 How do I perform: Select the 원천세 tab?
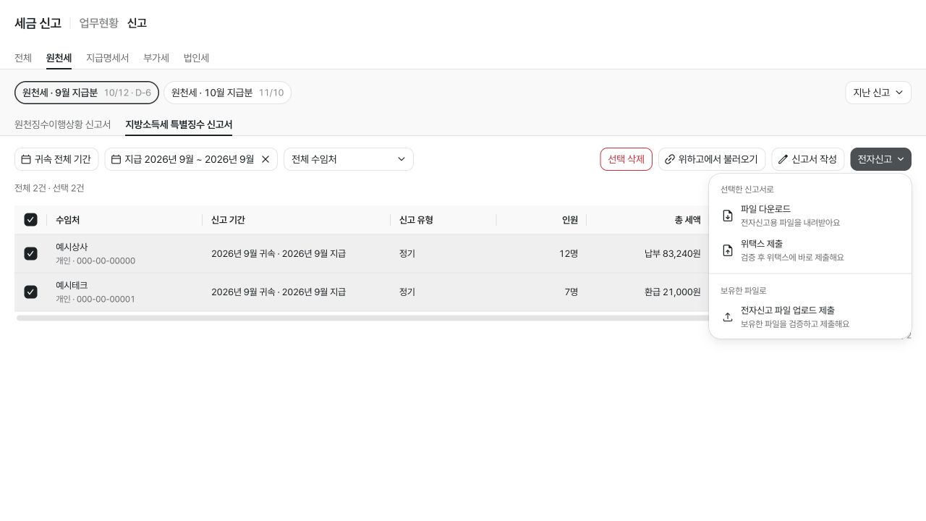click(x=59, y=58)
